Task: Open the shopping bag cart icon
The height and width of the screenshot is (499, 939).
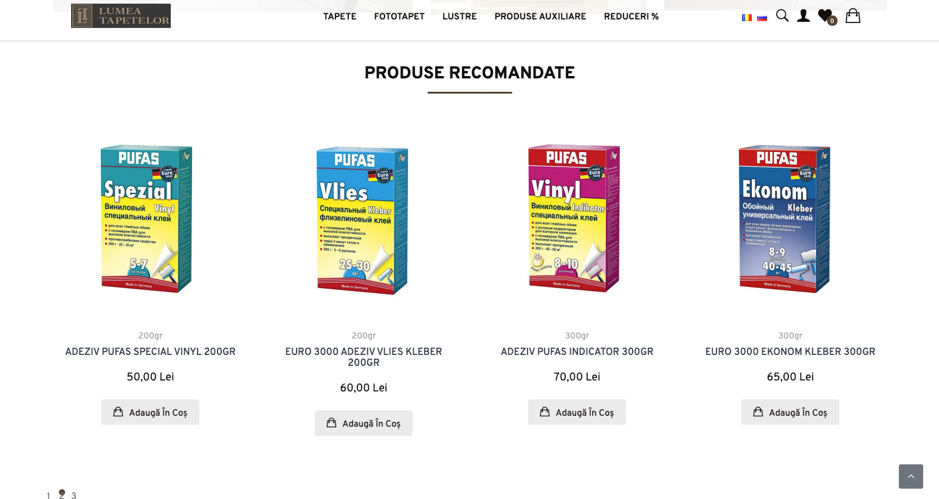Action: point(853,16)
